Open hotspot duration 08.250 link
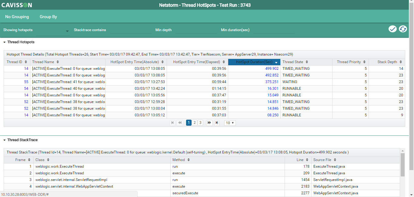The image size is (414, 197). tap(273, 115)
